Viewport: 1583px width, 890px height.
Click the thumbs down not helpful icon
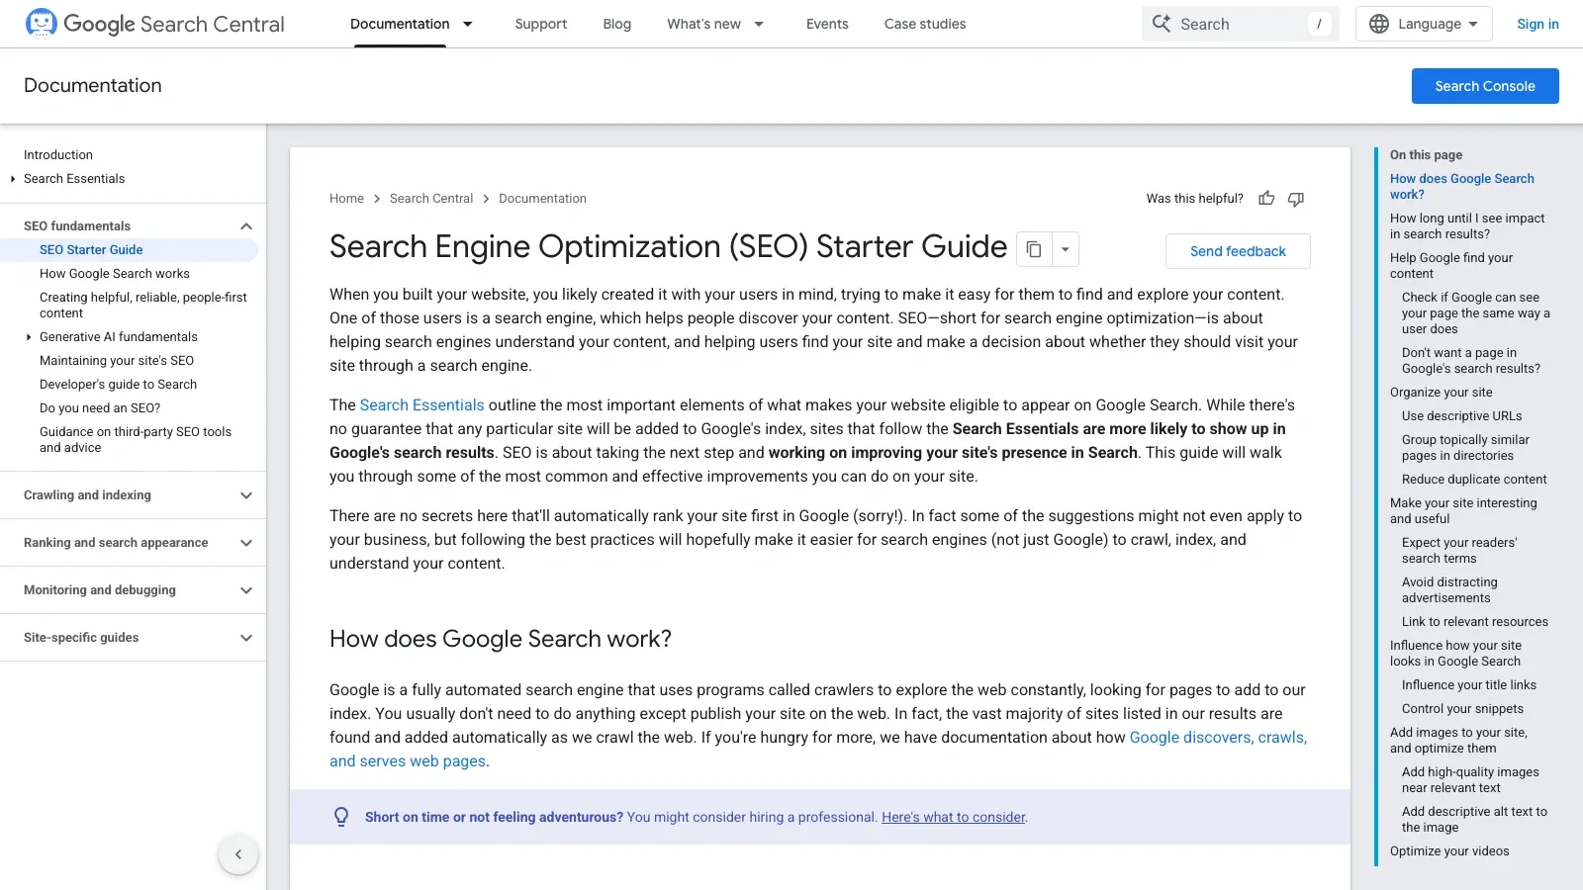pyautogui.click(x=1296, y=199)
